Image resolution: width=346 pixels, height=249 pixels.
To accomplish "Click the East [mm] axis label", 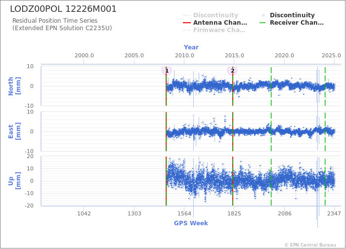I will click(x=14, y=131).
